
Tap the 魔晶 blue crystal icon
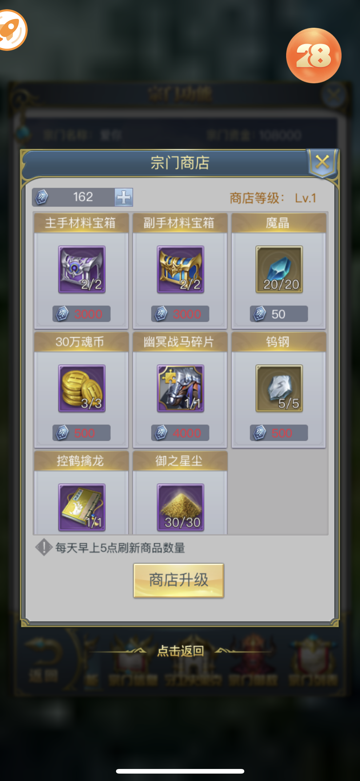(x=279, y=269)
